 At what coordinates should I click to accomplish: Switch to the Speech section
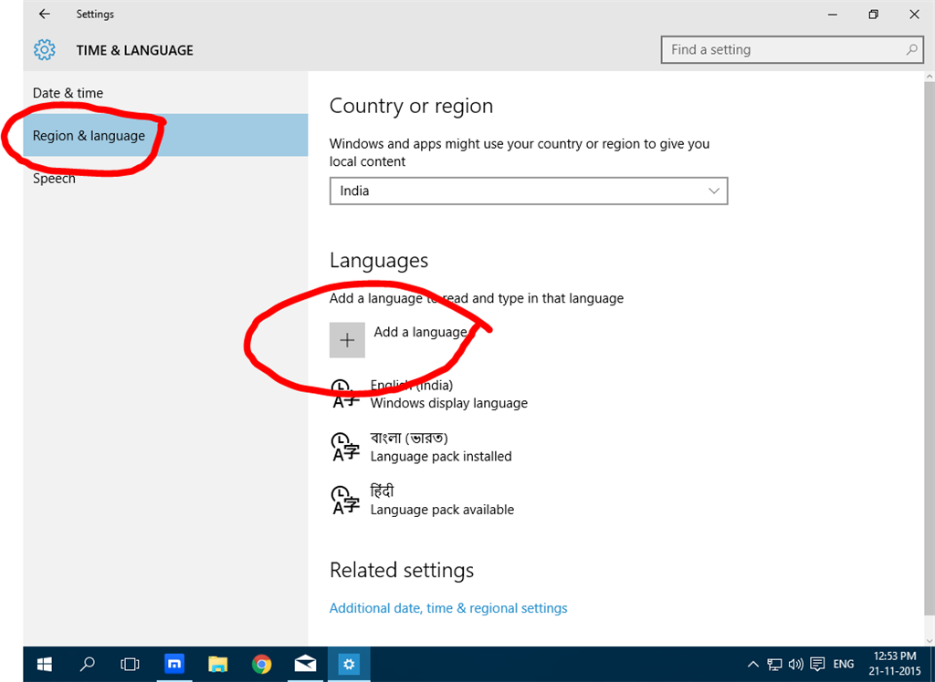point(54,179)
